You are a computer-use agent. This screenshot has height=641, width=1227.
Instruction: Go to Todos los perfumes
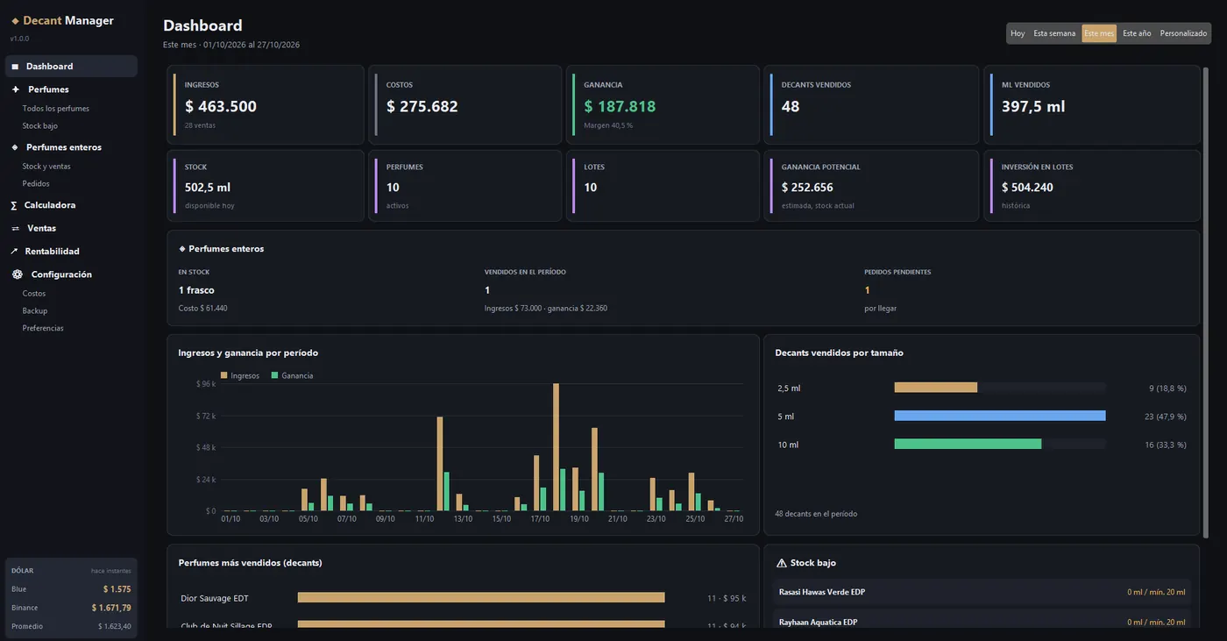click(56, 109)
